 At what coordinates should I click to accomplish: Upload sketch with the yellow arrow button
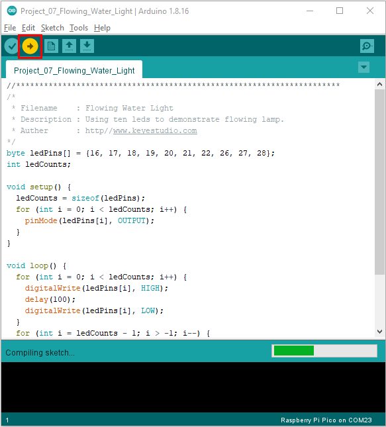click(30, 46)
